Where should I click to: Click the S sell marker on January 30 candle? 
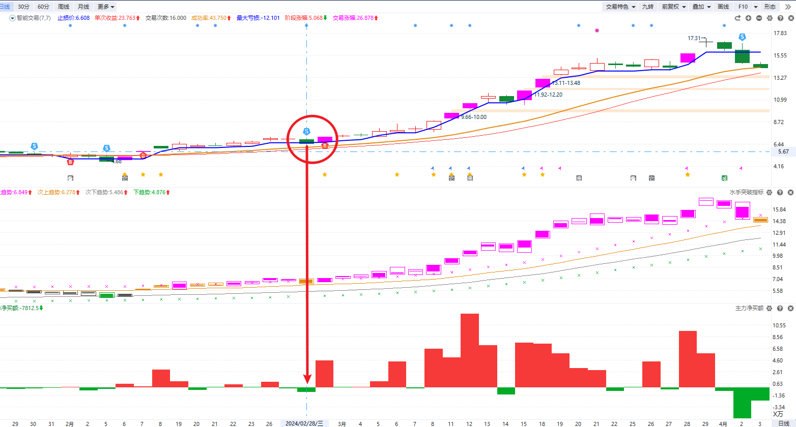(x=34, y=146)
